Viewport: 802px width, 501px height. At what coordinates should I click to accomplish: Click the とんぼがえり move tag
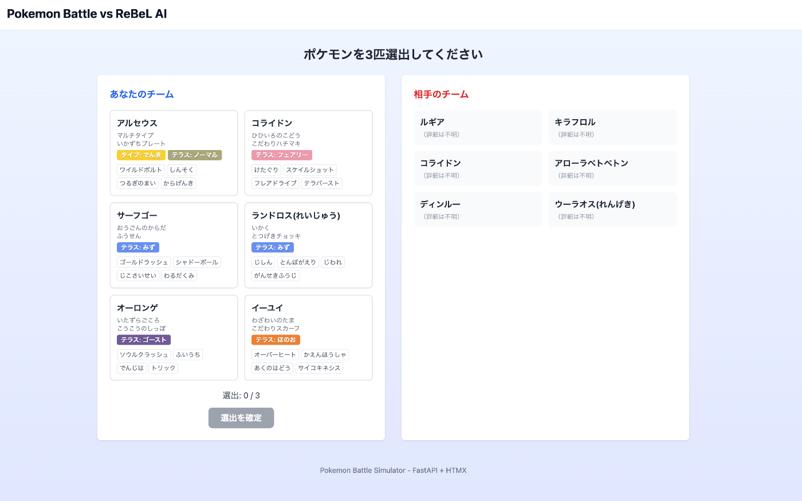click(298, 262)
